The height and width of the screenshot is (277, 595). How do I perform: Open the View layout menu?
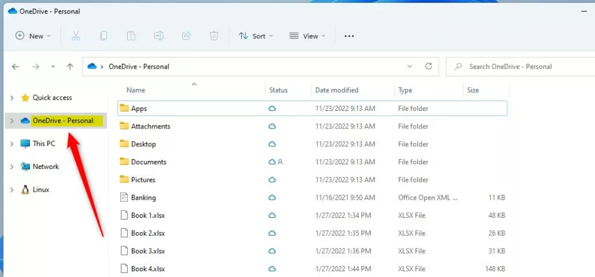[307, 36]
